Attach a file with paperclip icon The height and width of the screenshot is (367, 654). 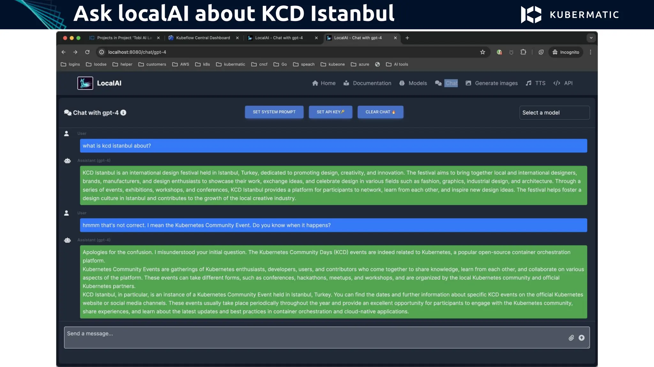point(571,338)
